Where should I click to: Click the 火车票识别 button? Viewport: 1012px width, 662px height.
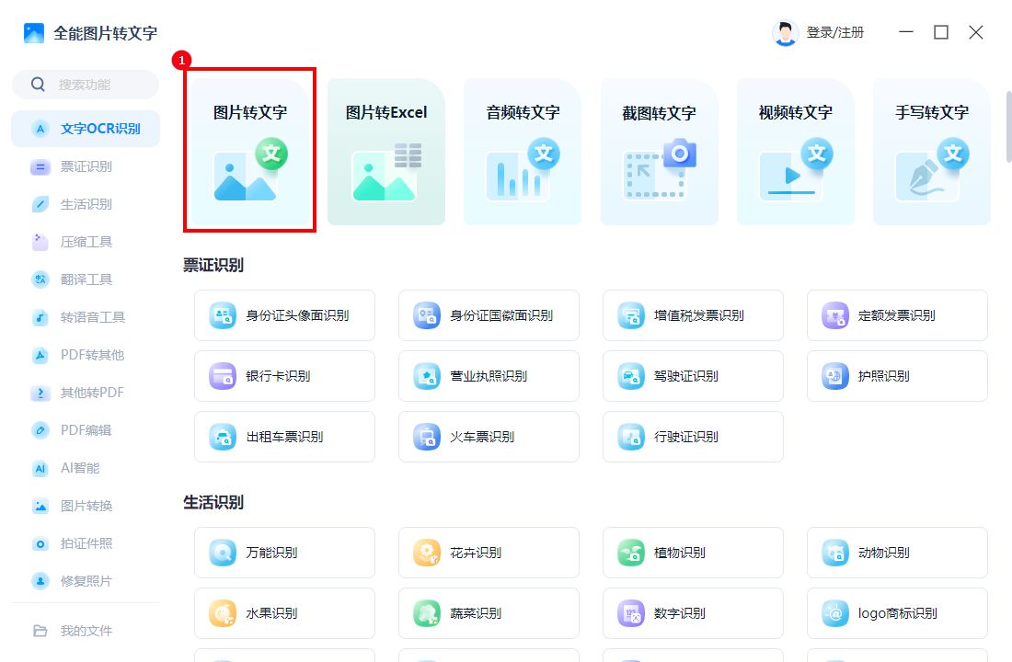[x=489, y=437]
